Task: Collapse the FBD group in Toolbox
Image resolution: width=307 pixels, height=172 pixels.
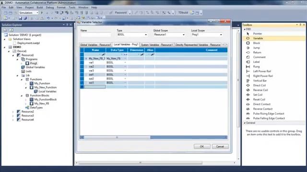Action: tap(245, 29)
